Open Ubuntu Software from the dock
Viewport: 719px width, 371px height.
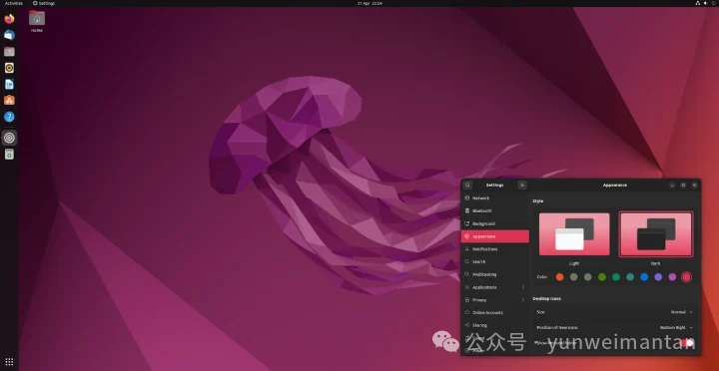point(9,101)
